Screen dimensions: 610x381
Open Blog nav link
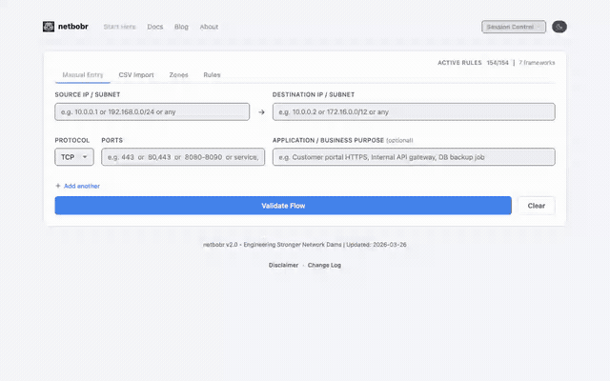point(181,27)
